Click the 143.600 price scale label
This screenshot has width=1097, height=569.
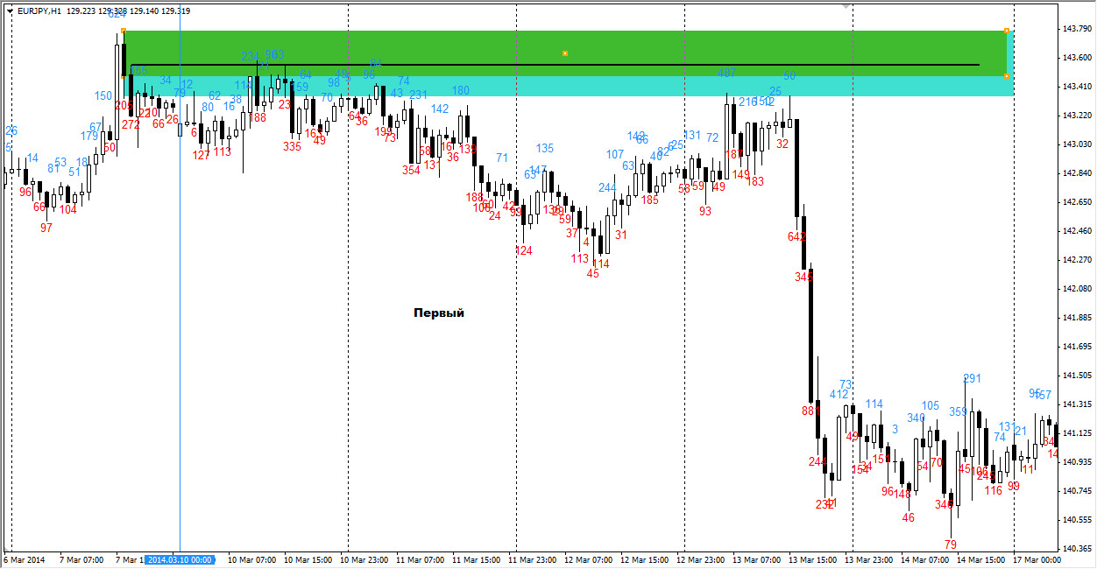point(1075,58)
